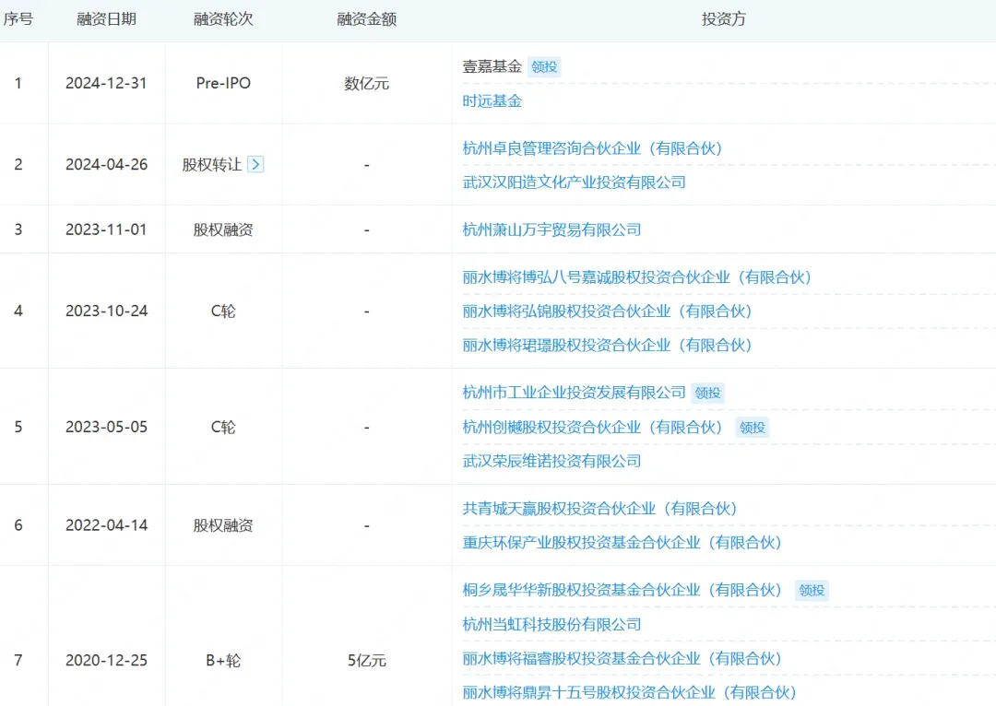Viewport: 996px width, 706px height.
Task: Open investor 时远基金 link
Action: [x=492, y=101]
